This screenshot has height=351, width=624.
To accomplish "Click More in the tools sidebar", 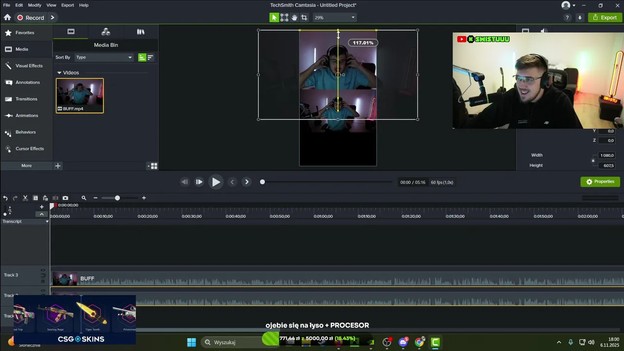I will [26, 166].
